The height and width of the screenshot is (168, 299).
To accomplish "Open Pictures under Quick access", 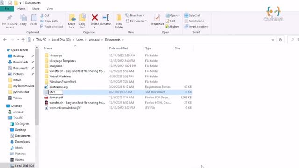I will click(18, 74).
